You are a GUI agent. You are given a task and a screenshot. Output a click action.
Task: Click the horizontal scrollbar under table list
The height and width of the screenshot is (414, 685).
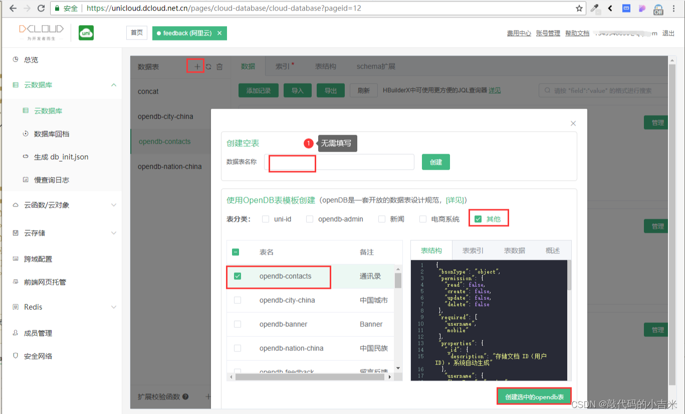coord(311,377)
